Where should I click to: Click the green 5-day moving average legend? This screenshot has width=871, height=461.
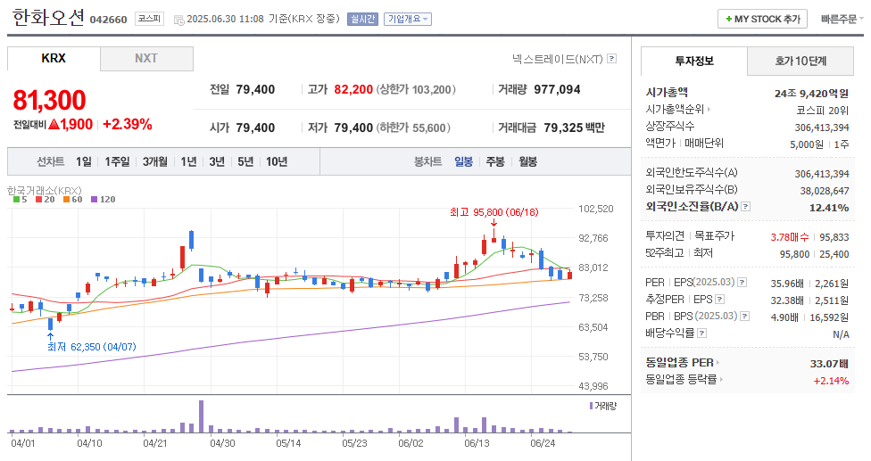tap(20, 199)
